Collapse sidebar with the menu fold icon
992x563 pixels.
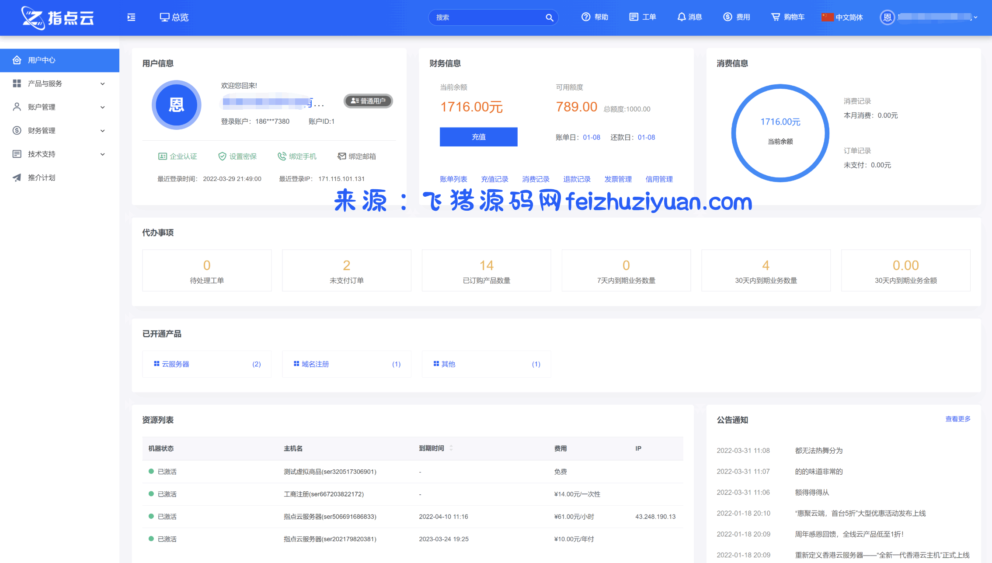pos(131,17)
